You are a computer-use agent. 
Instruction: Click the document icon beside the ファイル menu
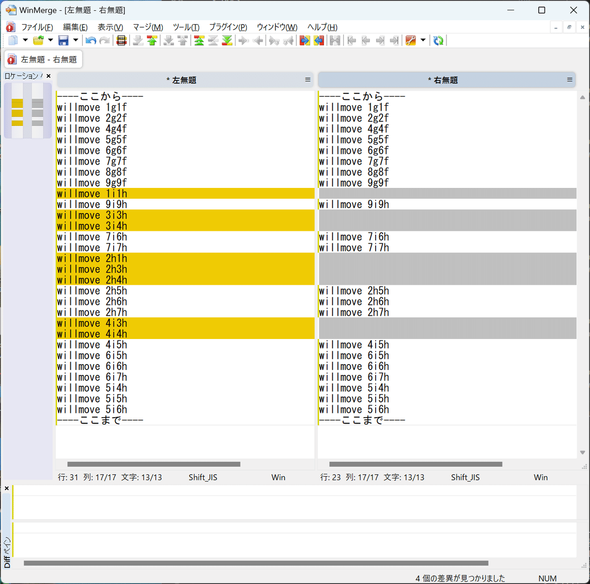click(10, 27)
